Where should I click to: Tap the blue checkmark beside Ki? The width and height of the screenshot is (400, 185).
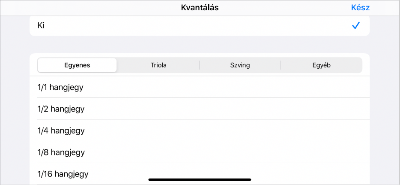click(355, 26)
